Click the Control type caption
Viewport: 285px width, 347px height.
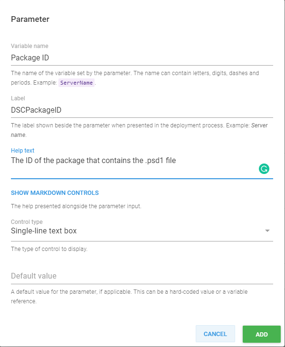click(27, 222)
